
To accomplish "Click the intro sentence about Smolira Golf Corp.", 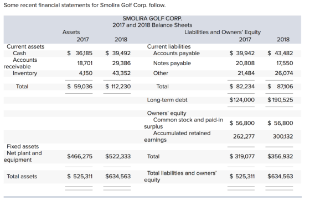I will 85,5.
